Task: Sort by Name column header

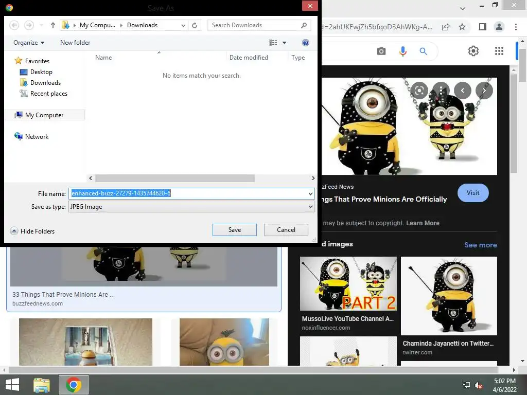Action: click(x=103, y=58)
